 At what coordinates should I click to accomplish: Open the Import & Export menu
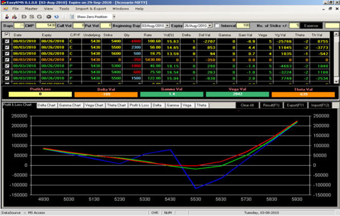[91, 8]
